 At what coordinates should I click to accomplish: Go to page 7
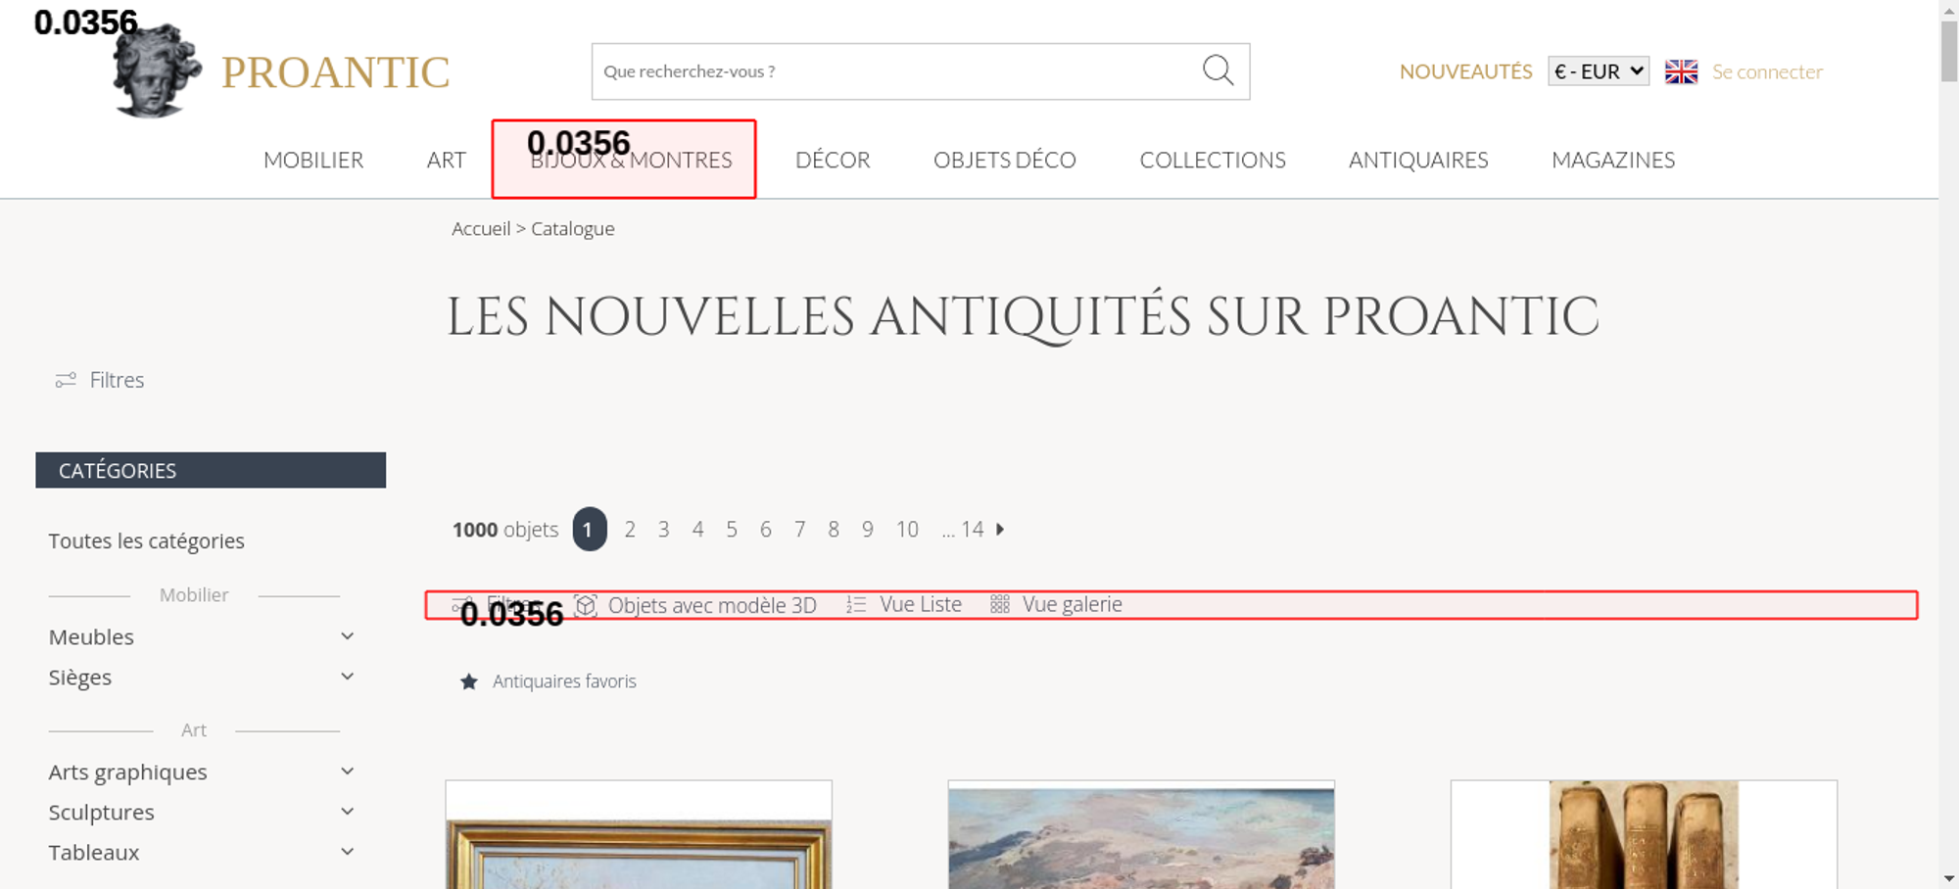[799, 530]
